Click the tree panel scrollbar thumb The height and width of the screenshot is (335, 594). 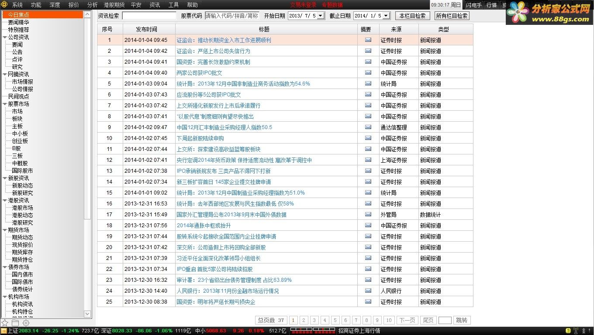click(x=88, y=118)
